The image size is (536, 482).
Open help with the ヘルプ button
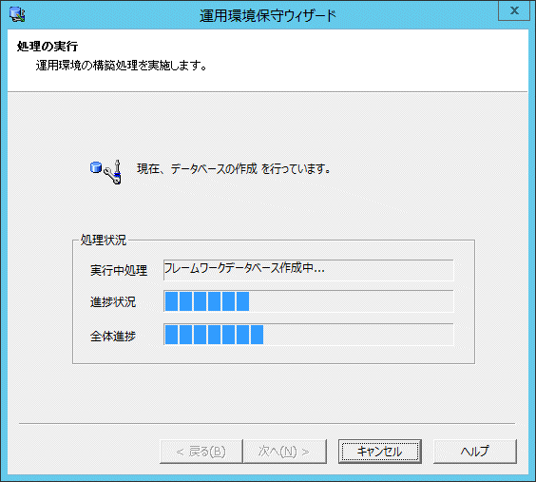pos(475,452)
